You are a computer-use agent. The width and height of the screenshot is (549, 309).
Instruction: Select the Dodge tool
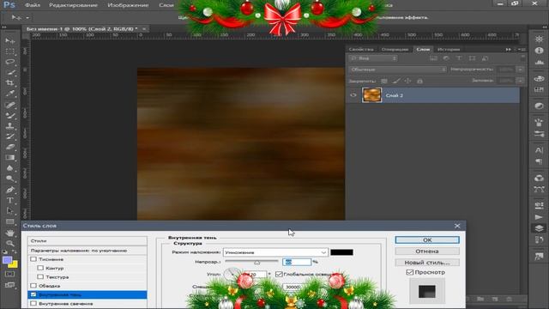(x=9, y=179)
